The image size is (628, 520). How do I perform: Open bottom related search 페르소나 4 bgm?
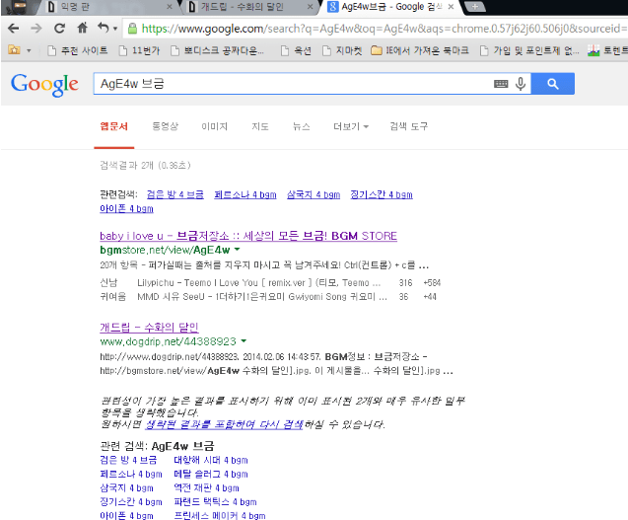(131, 475)
